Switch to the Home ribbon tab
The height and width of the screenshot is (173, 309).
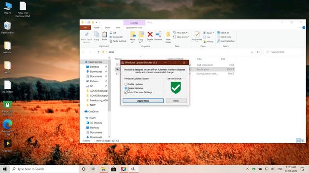pos(97,28)
